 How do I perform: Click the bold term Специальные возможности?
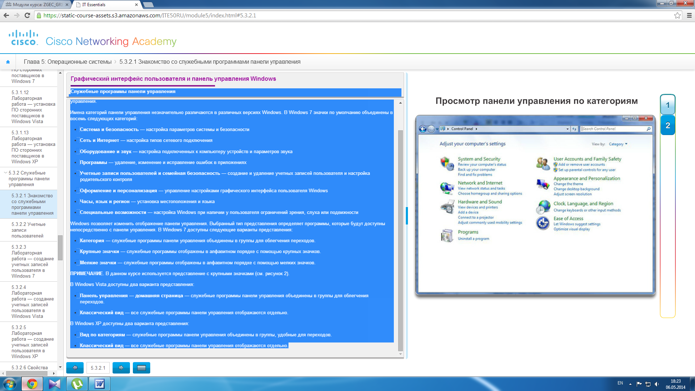tap(113, 212)
